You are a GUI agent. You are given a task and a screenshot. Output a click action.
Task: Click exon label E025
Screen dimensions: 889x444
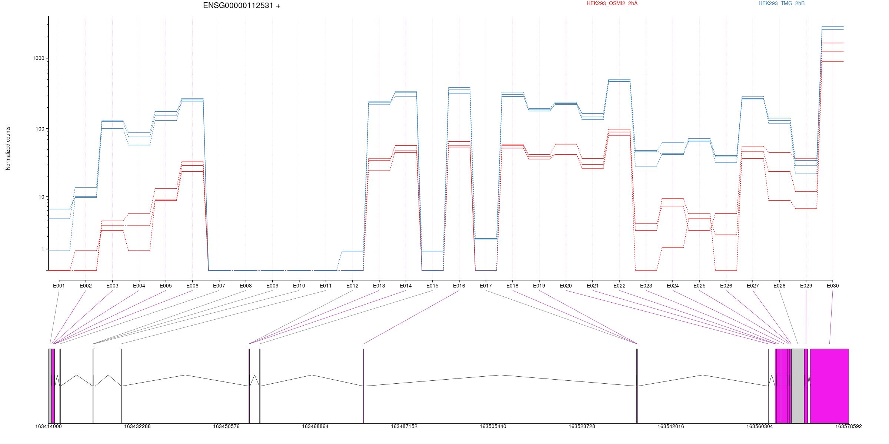pyautogui.click(x=699, y=286)
